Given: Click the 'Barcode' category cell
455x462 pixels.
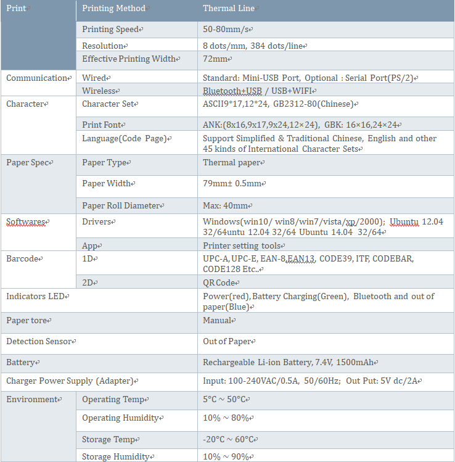Looking at the screenshot, I should coord(38,270).
